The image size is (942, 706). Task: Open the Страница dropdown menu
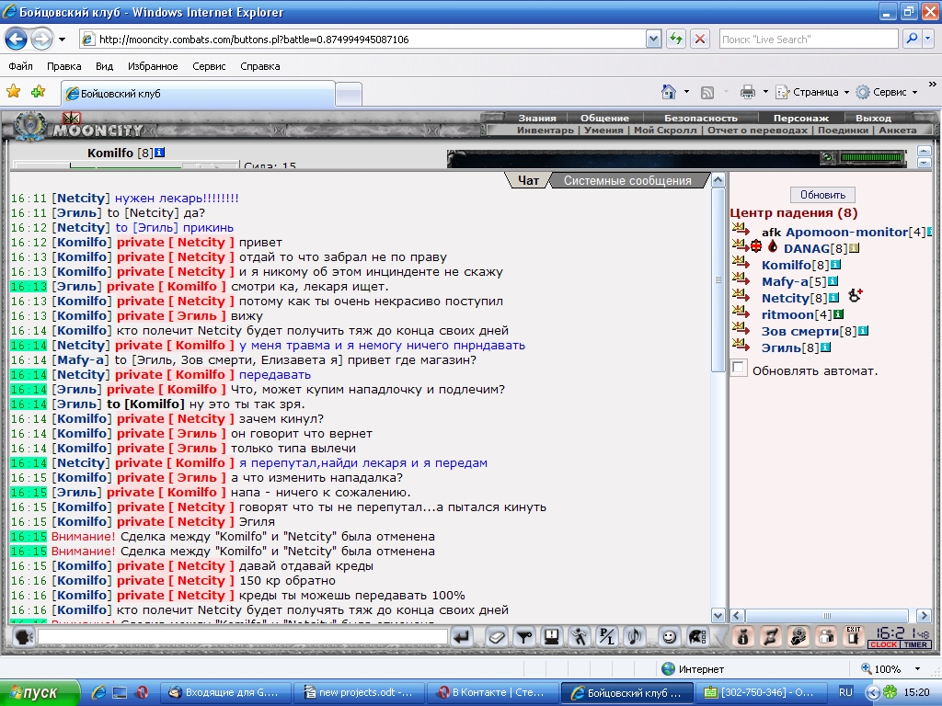tap(813, 92)
